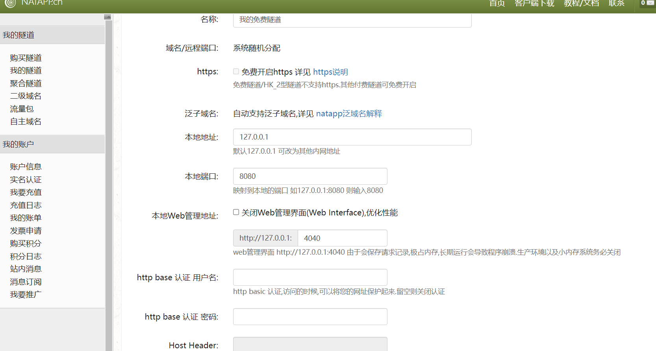The height and width of the screenshot is (351, 656).
Task: Click the 我的隧道 section header
Action: point(52,35)
